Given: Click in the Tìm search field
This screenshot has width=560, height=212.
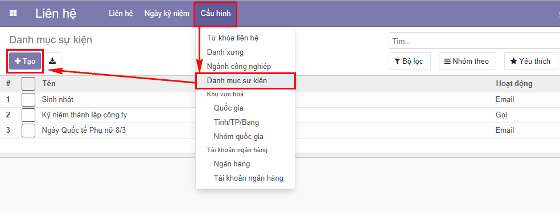Looking at the screenshot, I should 474,41.
